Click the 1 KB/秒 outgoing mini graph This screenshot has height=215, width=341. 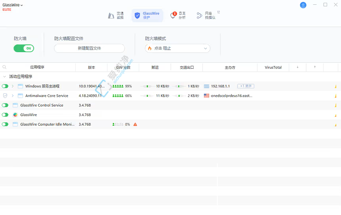point(179,86)
